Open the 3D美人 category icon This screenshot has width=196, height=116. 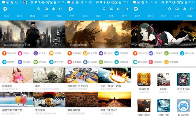point(20,53)
